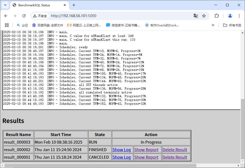Screen dimensions: 245x168
Task: Delete Result for result_000001
Action: pos(175,157)
